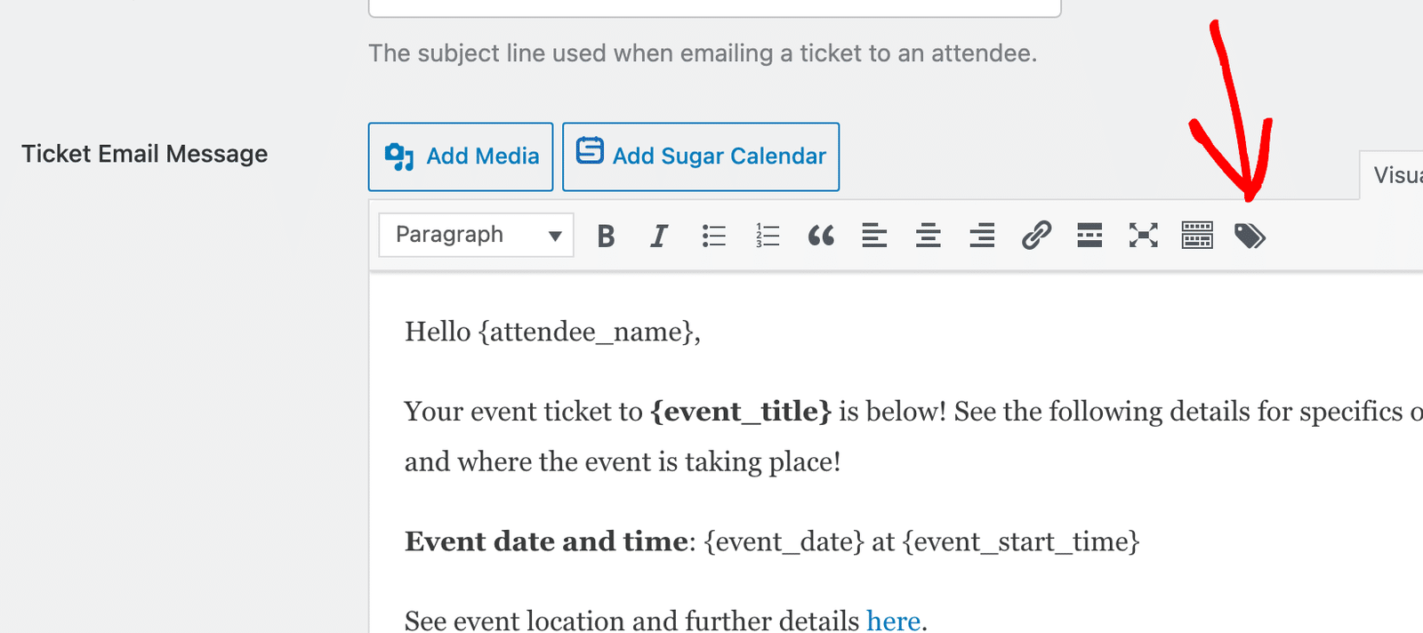Click the 'Hello {attendee_name},' line
Viewport: 1423px width, 633px height.
pos(552,332)
